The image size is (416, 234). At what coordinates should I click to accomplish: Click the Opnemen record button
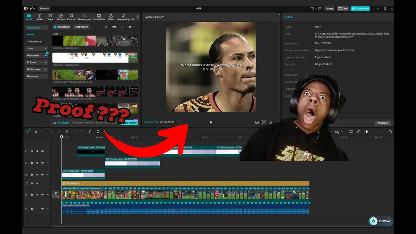coord(81,27)
